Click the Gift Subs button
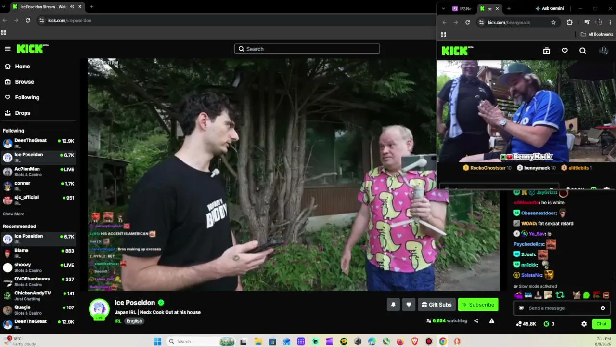This screenshot has width=616, height=347. click(x=436, y=305)
